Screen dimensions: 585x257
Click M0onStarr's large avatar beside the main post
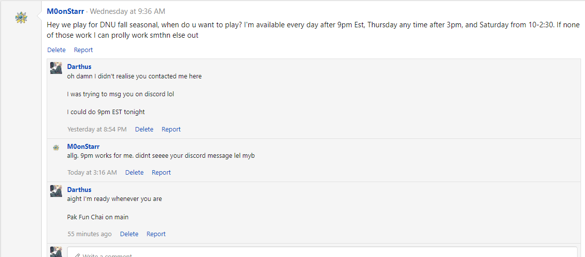click(x=21, y=18)
